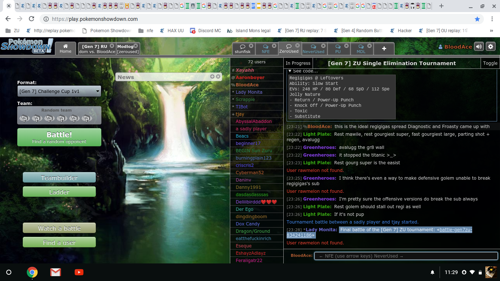Click the blue bookmark star icon
Image resolution: width=500 pixels, height=281 pixels.
click(x=477, y=19)
